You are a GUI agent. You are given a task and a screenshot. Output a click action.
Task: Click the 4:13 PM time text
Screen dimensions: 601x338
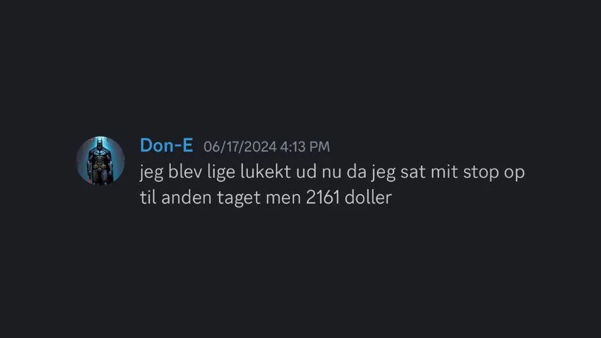pyautogui.click(x=305, y=146)
